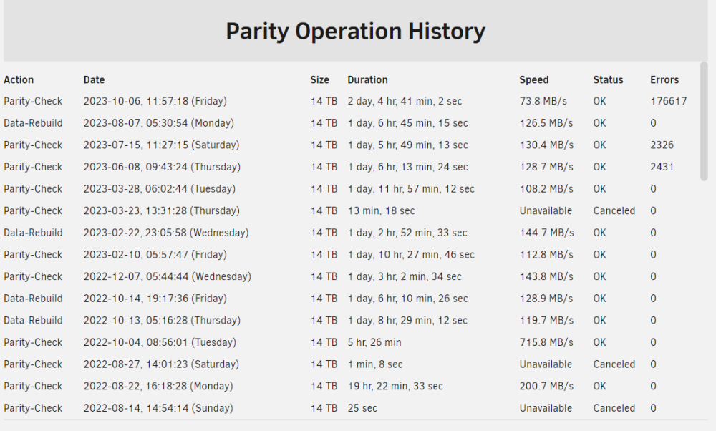Click Canceled status in the 2023-03-23 row
The image size is (716, 431).
(x=614, y=210)
